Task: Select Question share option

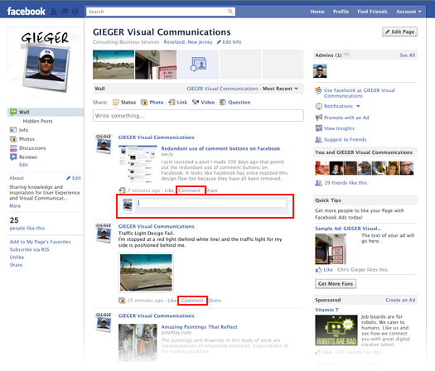Action: (235, 103)
